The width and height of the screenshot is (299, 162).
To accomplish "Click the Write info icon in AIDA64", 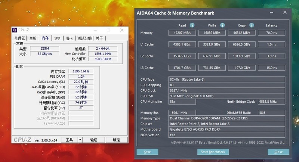I will point(222,25).
